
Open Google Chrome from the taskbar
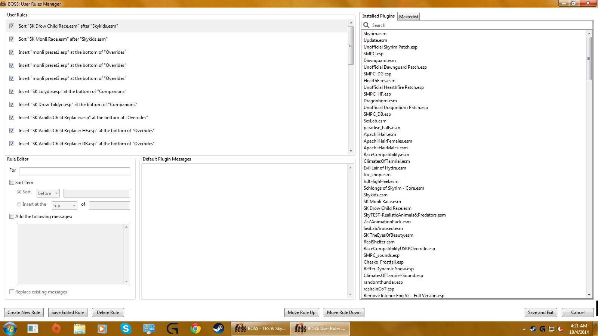[x=195, y=329]
